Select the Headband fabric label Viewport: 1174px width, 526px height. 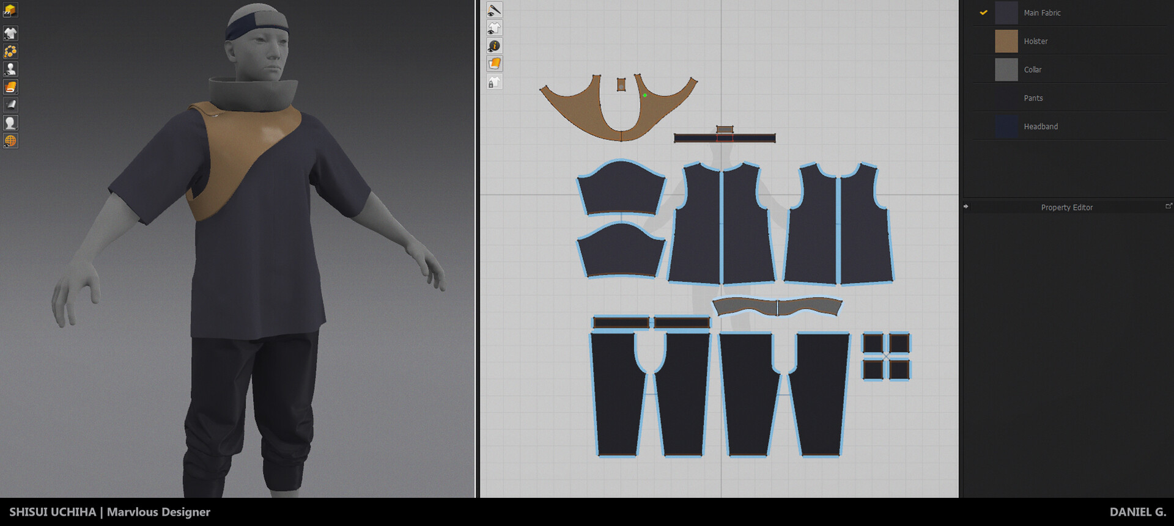[1040, 126]
